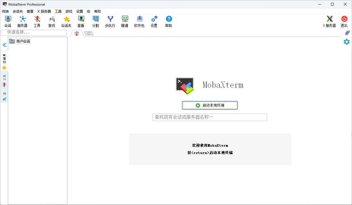Click the 工具 (Tools) Swiss-knife toolbar icon
The width and height of the screenshot is (352, 205).
coord(37,21)
